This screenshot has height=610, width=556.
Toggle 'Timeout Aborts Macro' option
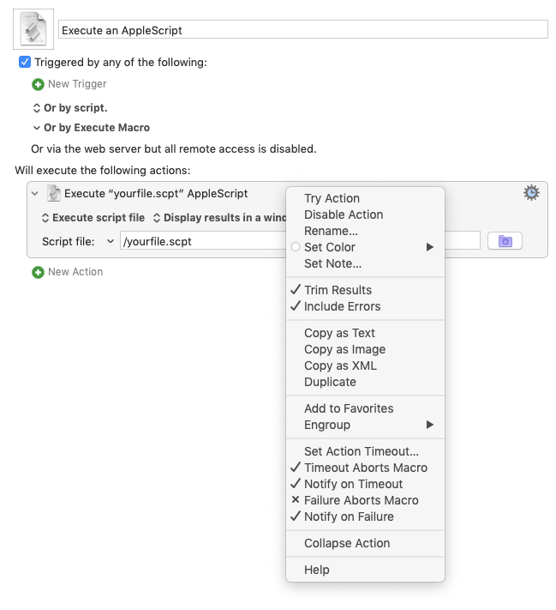365,468
